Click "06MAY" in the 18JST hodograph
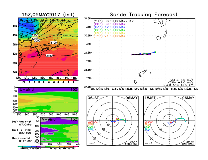 188,98
